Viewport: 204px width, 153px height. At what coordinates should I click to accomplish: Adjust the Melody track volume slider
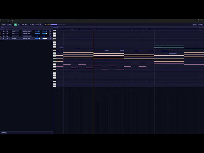click(38, 31)
